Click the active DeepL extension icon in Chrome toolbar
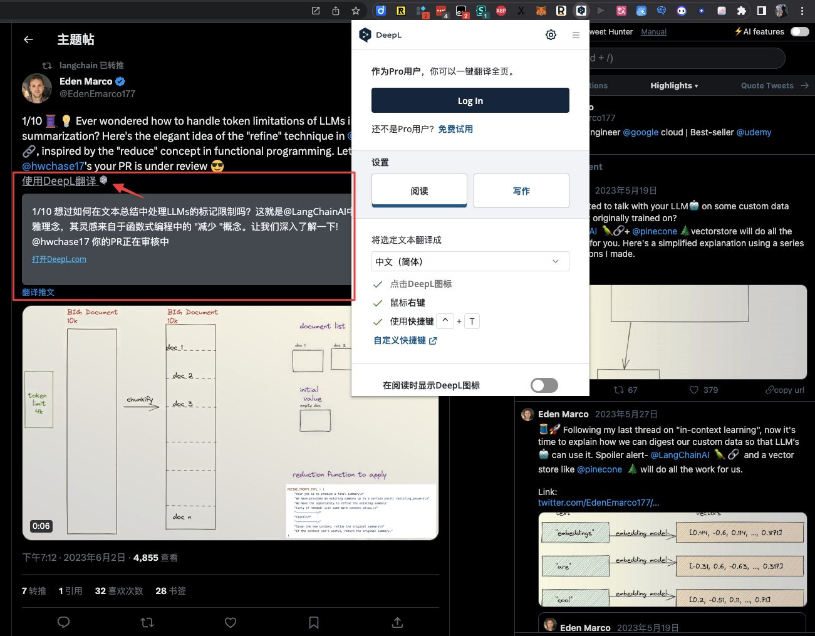Image resolution: width=815 pixels, height=636 pixels. pyautogui.click(x=581, y=11)
